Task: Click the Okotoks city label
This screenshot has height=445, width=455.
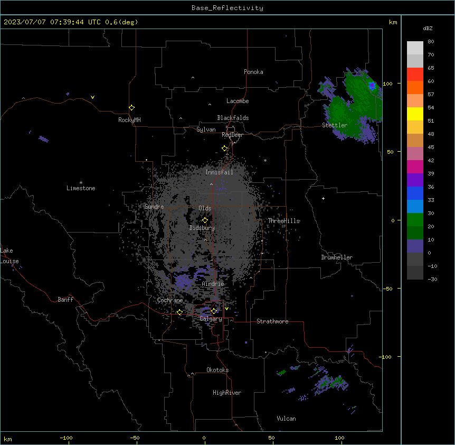Action: click(217, 370)
